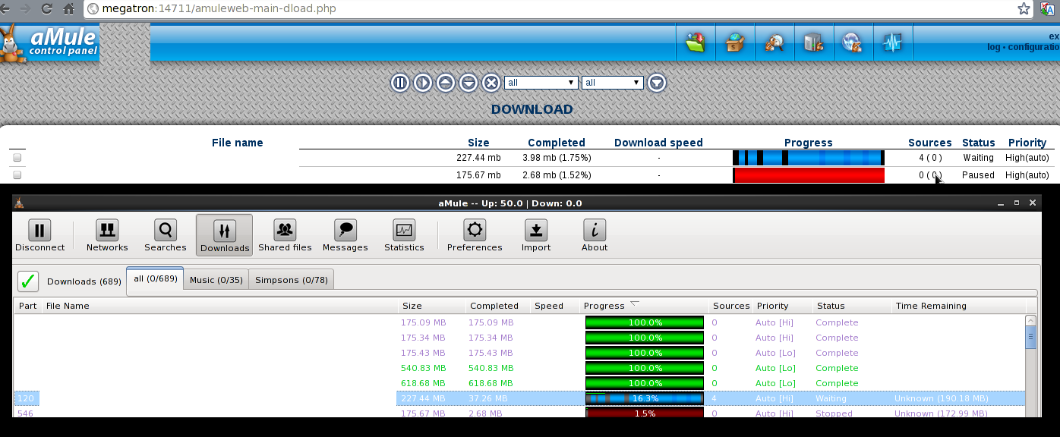Viewport: 1060px width, 437px height.
Task: Lower priority with the down-arrow circle icon
Action: pyautogui.click(x=468, y=83)
